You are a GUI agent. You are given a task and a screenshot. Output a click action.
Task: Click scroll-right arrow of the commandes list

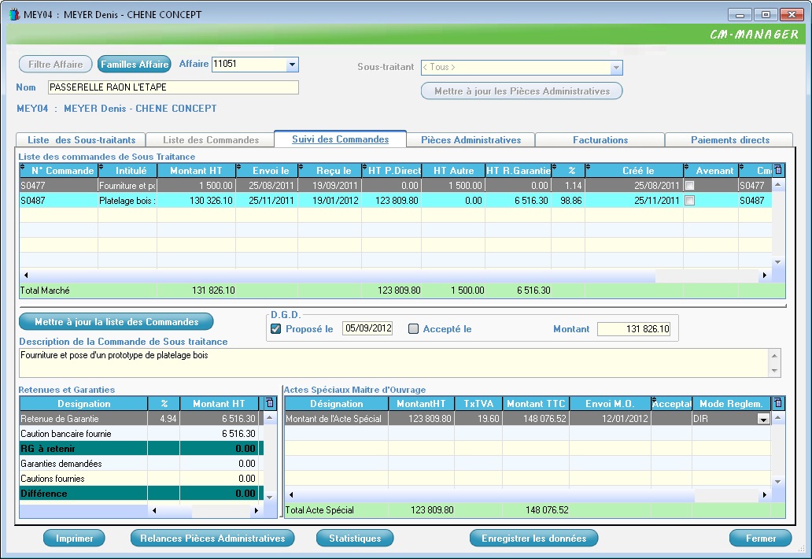pyautogui.click(x=764, y=275)
